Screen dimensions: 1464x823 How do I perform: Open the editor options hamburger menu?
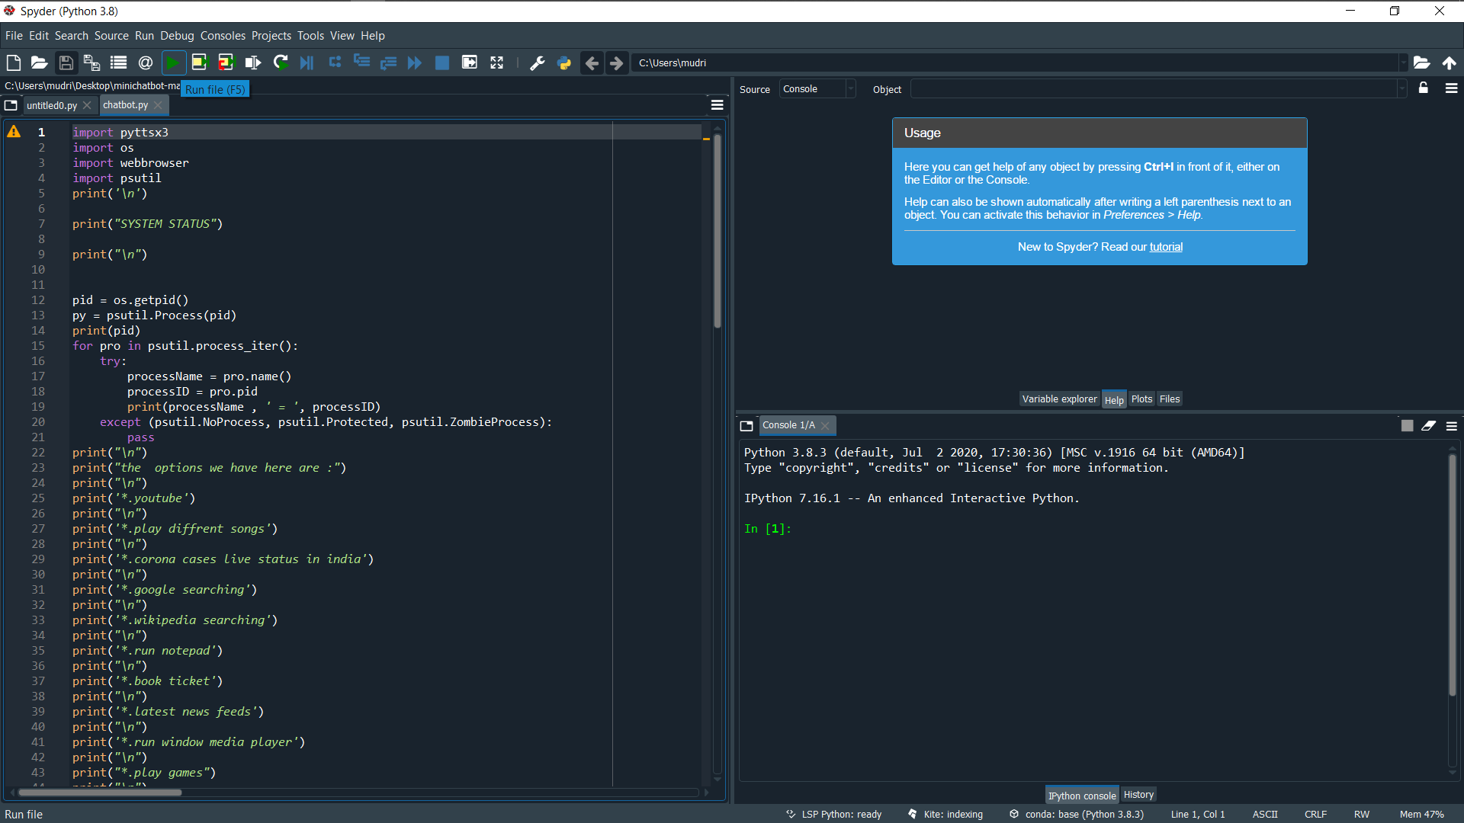point(716,104)
